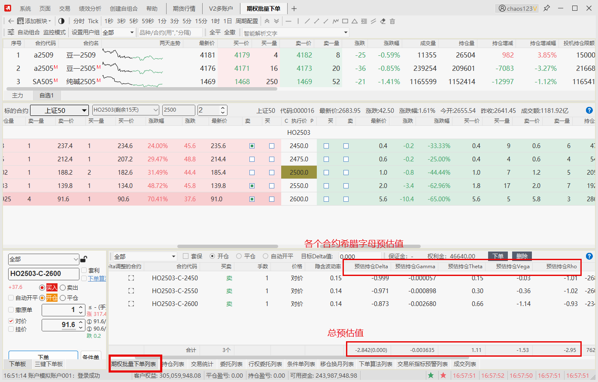Click the 目标Delta值 input field
The height and width of the screenshot is (382, 598).
click(x=360, y=256)
